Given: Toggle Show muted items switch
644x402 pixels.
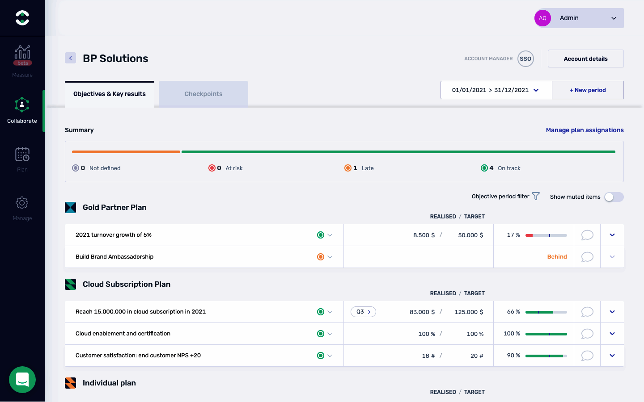Looking at the screenshot, I should (x=614, y=197).
